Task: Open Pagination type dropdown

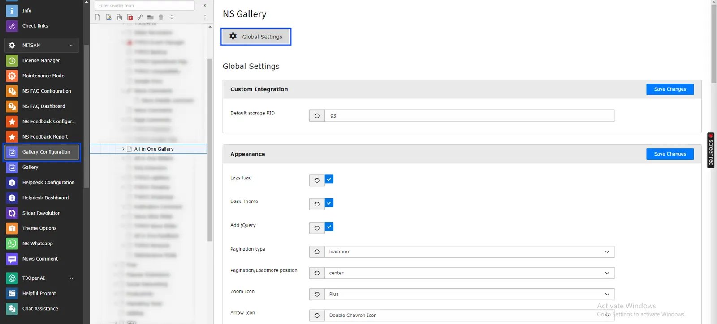Action: pos(470,252)
